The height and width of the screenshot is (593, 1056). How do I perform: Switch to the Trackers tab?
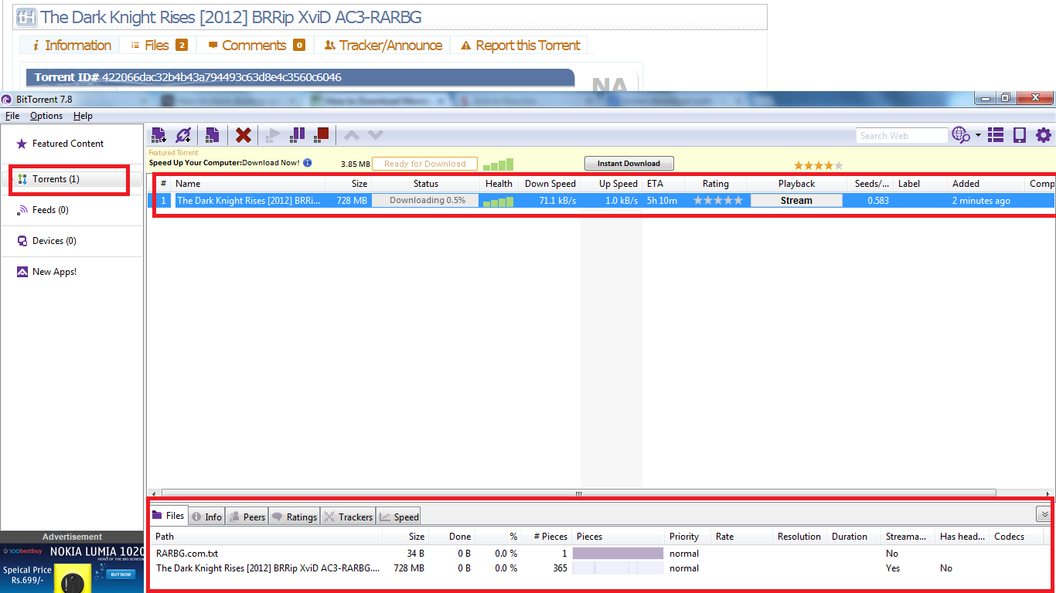[348, 517]
